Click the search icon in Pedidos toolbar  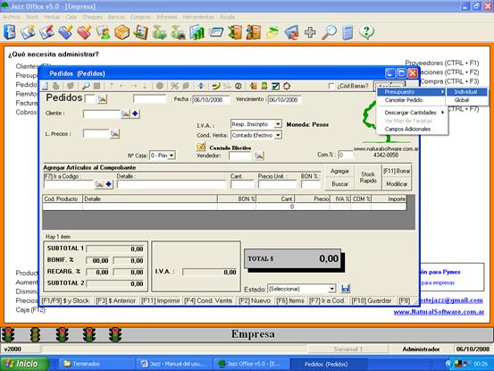[x=86, y=86]
